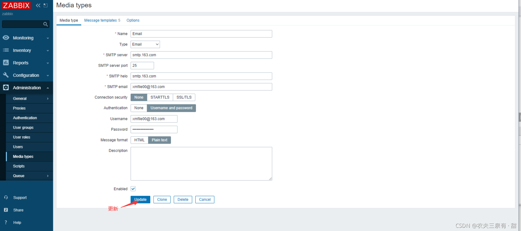Open the Type dropdown
The height and width of the screenshot is (231, 521).
click(145, 44)
